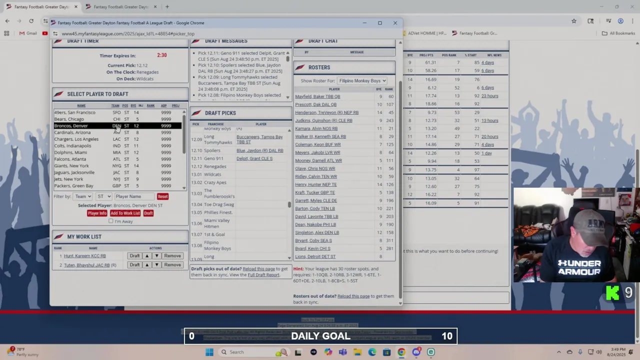Open Discord from the taskbar
640x360 pixels.
click(416, 352)
